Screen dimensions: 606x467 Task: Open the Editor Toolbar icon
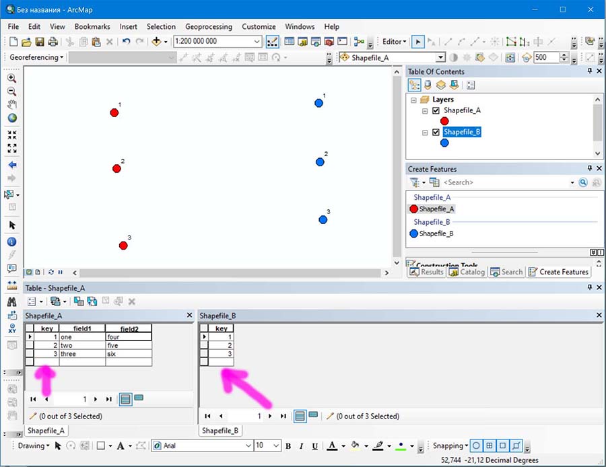[x=273, y=42]
